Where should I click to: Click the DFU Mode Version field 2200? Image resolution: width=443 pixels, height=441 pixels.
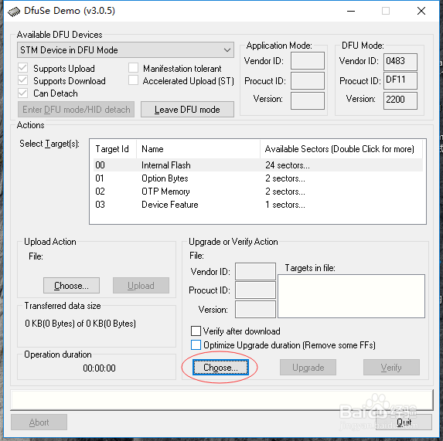click(x=400, y=100)
